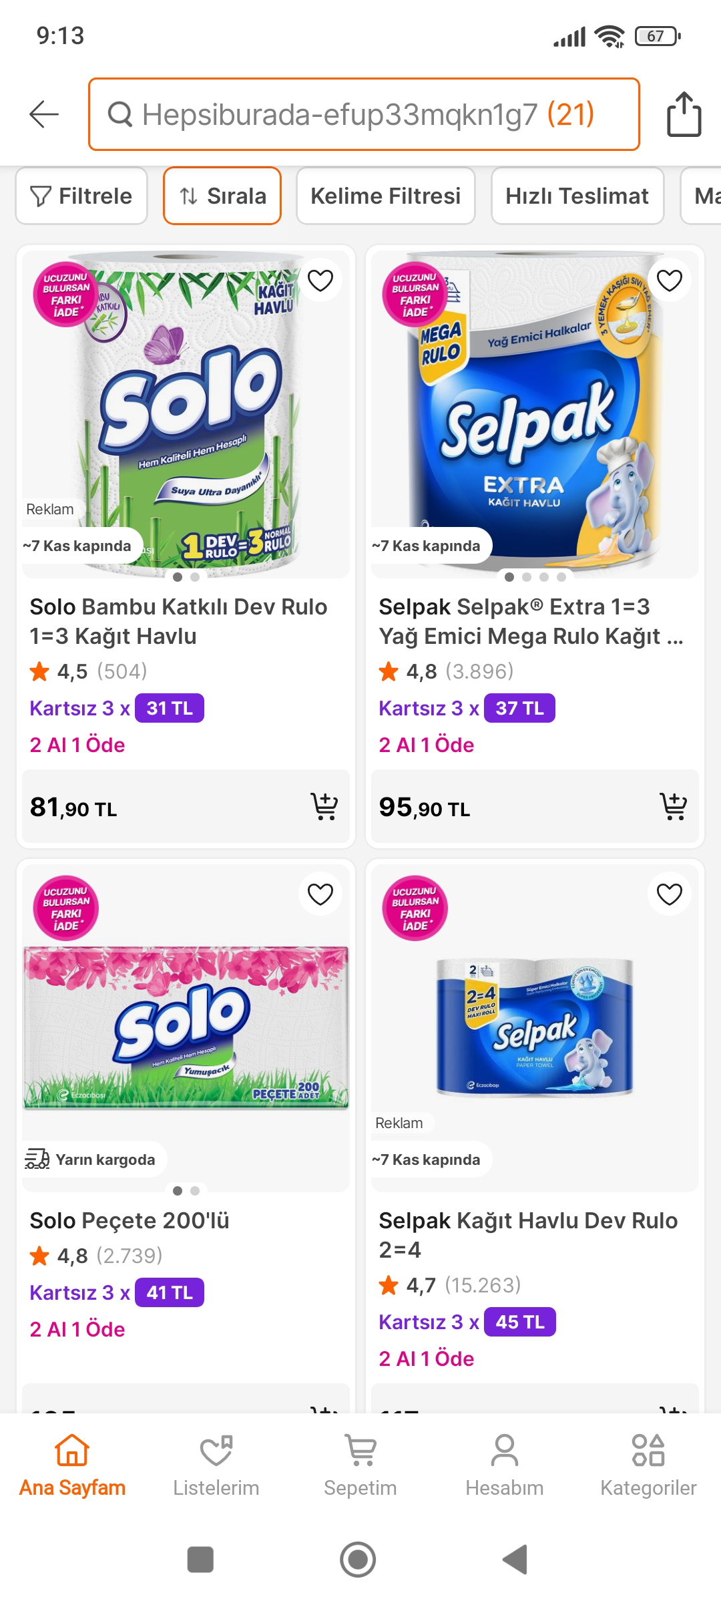Add Solo Bambu Kağıt Havlu to cart
The image size is (721, 1603).
324,806
